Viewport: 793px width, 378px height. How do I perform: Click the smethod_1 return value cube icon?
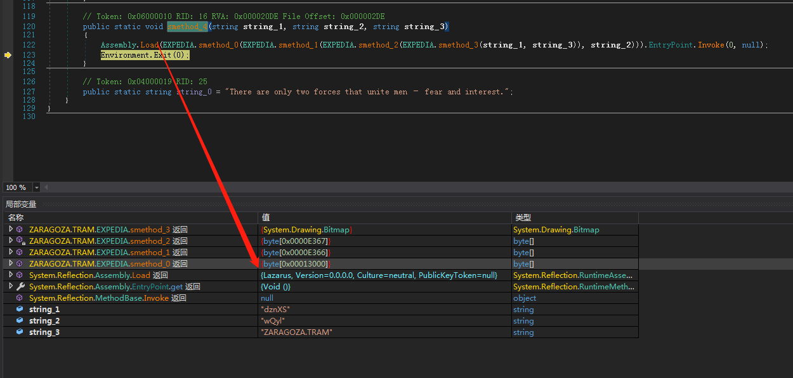pos(20,253)
